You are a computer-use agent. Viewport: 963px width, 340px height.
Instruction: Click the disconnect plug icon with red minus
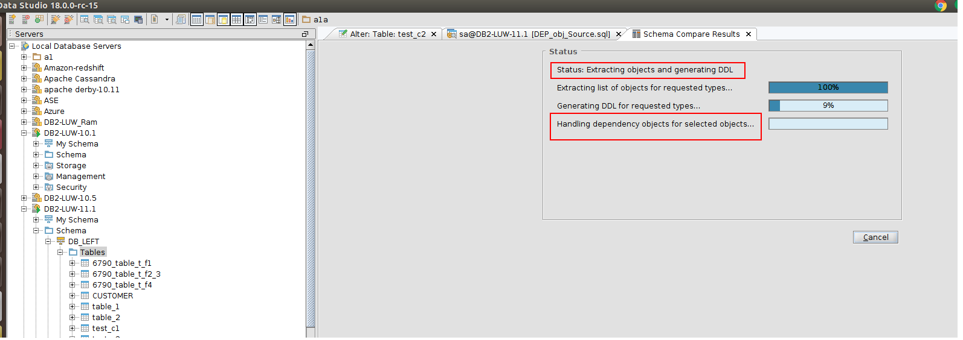click(68, 19)
